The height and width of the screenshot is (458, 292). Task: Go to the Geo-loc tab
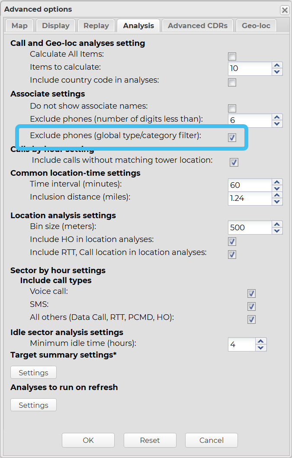[x=256, y=26]
